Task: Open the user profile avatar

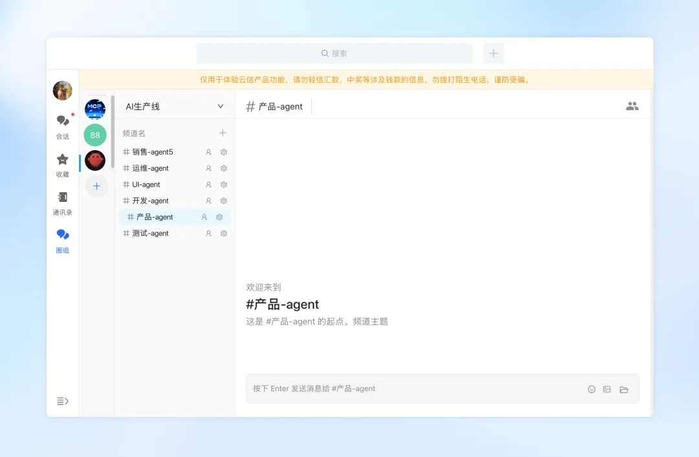Action: click(x=62, y=91)
